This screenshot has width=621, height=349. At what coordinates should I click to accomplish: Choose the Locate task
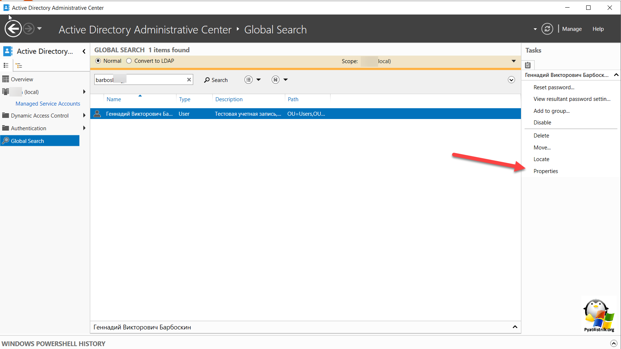(541, 159)
